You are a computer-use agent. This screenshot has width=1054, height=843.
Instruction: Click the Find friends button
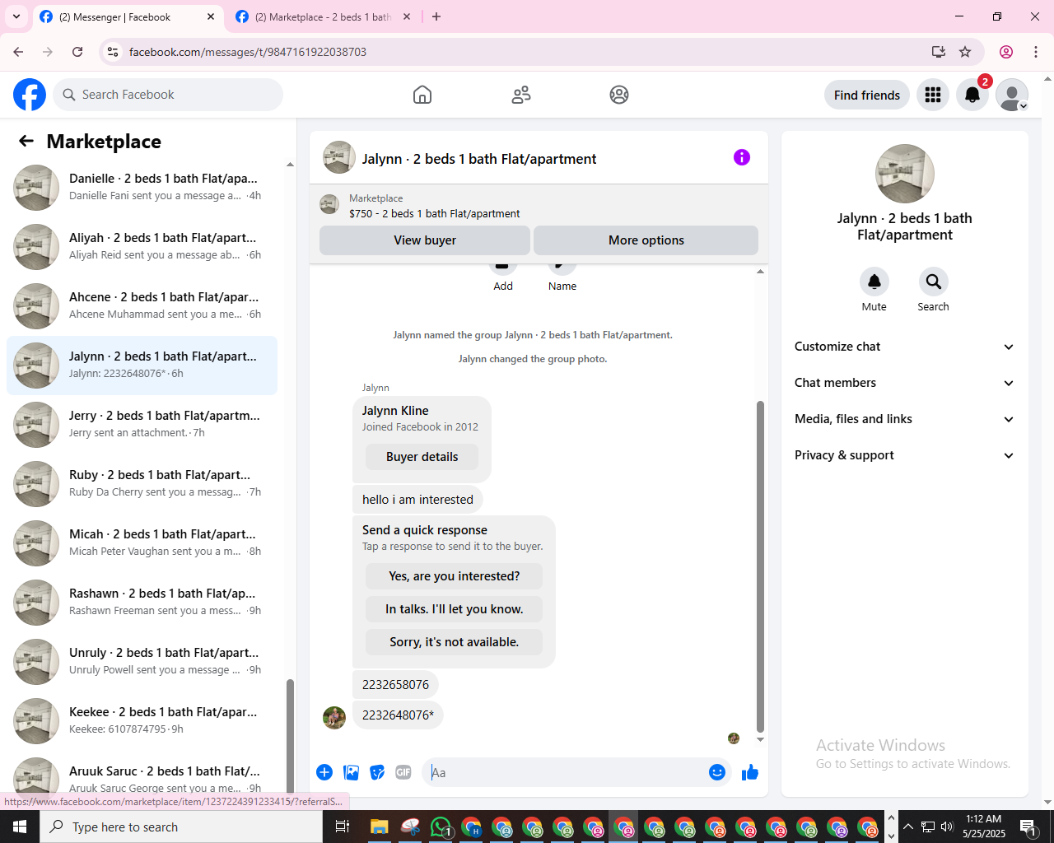point(867,95)
